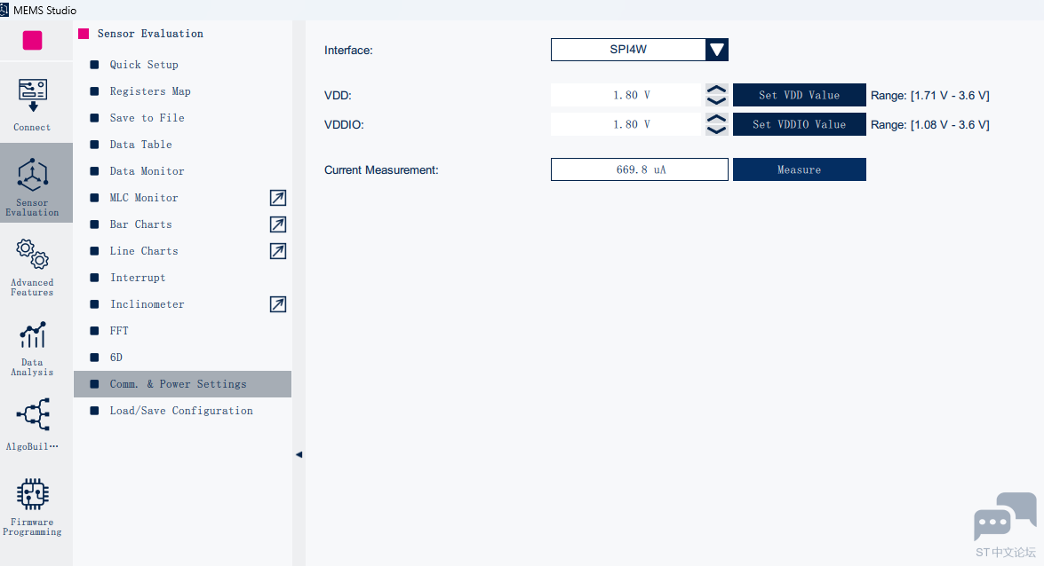Viewport: 1044px width, 566px height.
Task: Open the Data Analysis chart icon
Action: pos(33,335)
